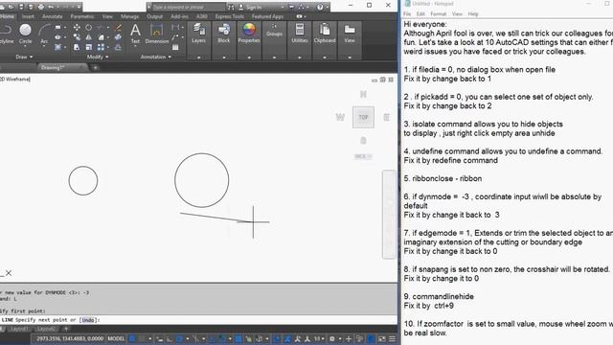This screenshot has height=345, width=613.
Task: Open the Clipboard panel button
Action: pos(325,34)
